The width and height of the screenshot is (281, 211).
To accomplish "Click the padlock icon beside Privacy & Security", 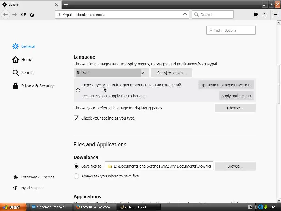I will coord(15,86).
